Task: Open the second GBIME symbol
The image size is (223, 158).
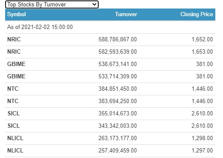Action: (16, 76)
